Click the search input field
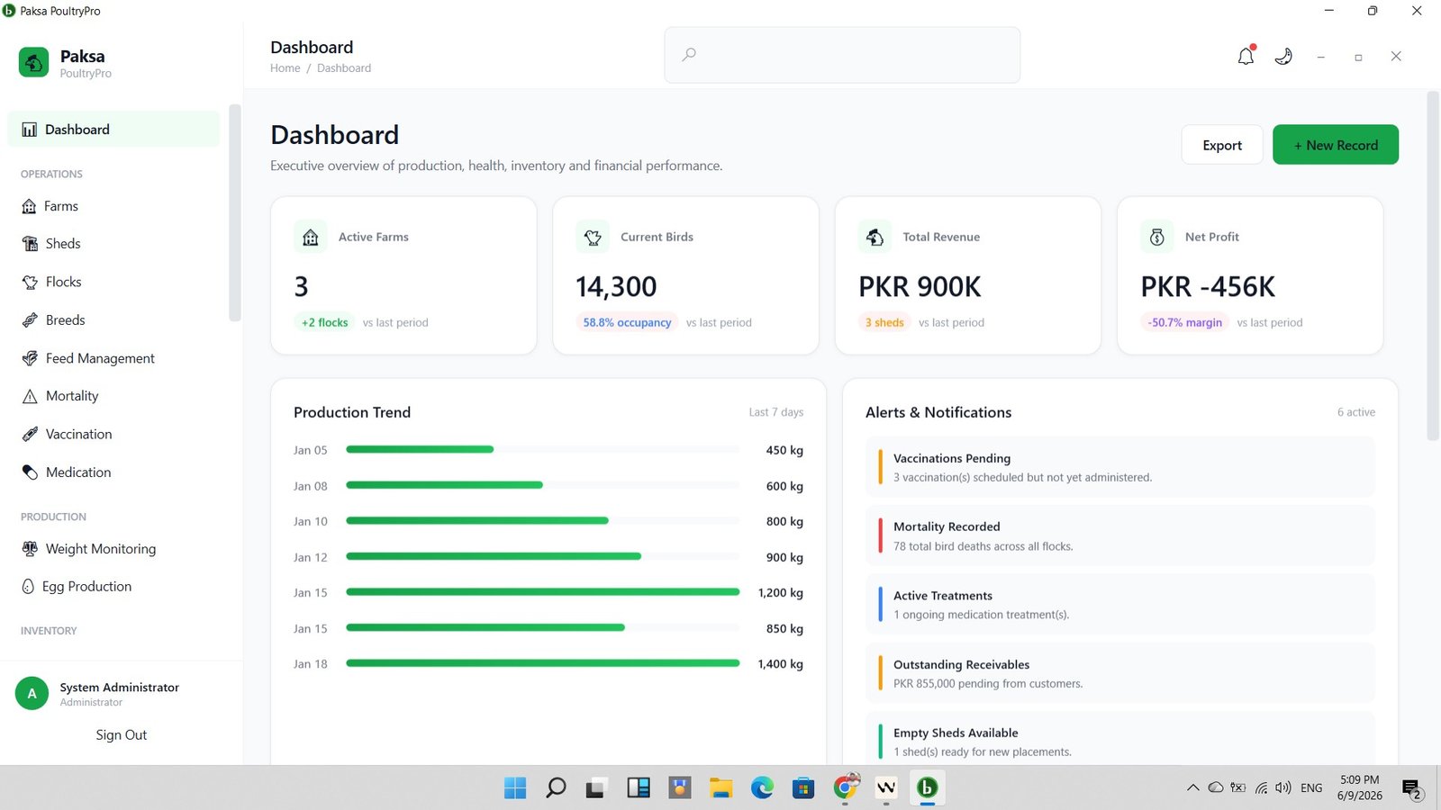1441x810 pixels. pos(842,55)
